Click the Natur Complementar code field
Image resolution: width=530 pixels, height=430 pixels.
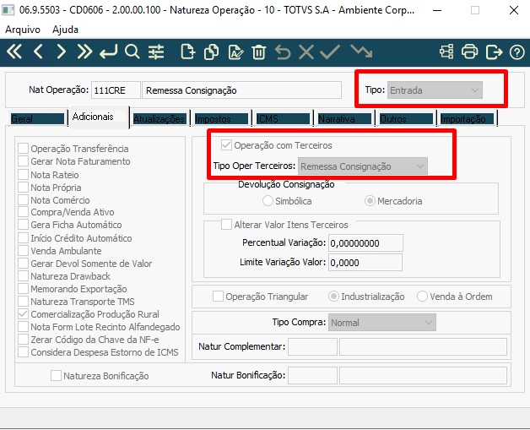(x=312, y=346)
